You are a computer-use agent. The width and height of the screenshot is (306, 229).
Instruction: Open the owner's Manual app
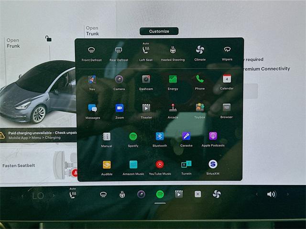[x=107, y=140]
